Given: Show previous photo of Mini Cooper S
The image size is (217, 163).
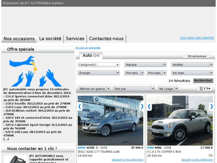Looking at the screenshot, I should (149, 106).
